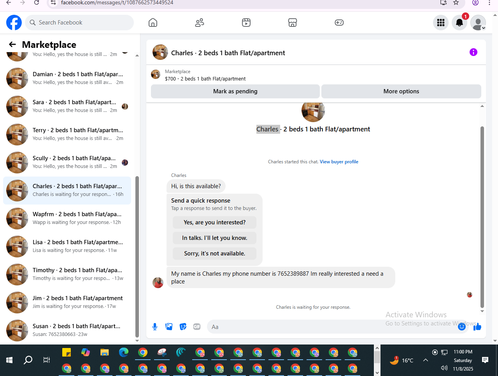Open Microsoft Edge from the taskbar
498x376 pixels.
tap(124, 352)
